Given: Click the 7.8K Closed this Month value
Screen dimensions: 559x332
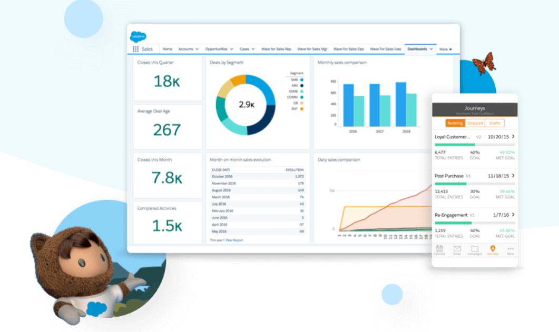Looking at the screenshot, I should coord(166,177).
